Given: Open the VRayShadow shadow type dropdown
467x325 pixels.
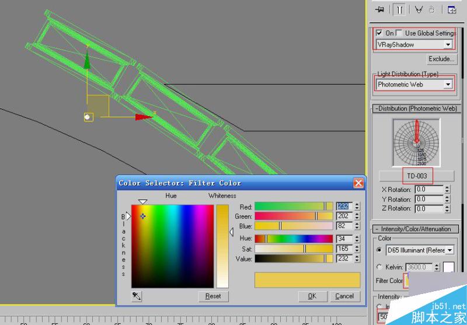Looking at the screenshot, I should point(414,44).
